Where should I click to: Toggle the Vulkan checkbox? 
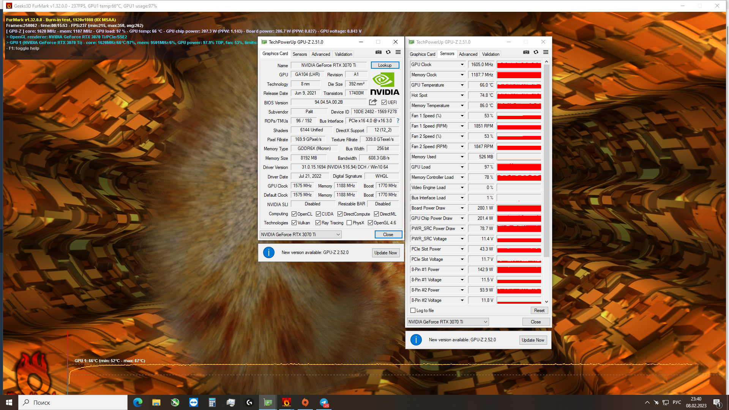[x=294, y=223]
